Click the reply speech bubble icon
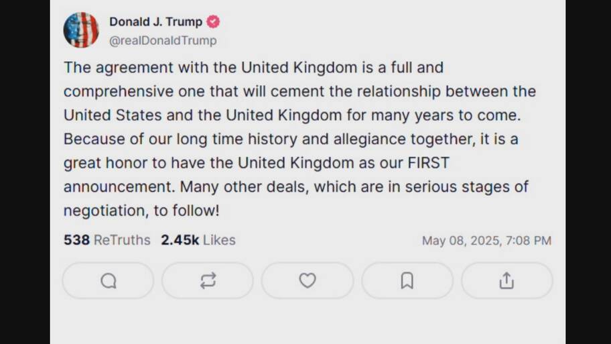Viewport: 611px width, 344px height. 109,281
